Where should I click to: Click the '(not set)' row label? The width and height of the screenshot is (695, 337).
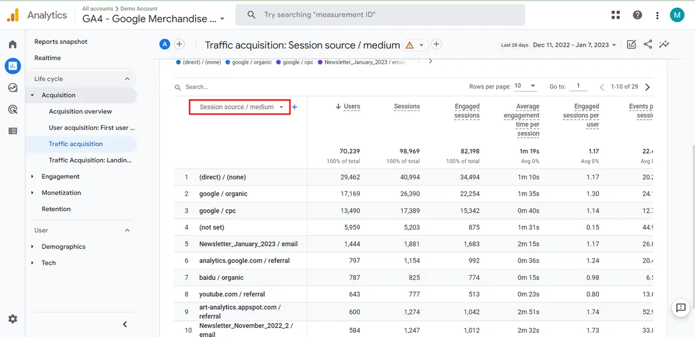click(x=211, y=227)
